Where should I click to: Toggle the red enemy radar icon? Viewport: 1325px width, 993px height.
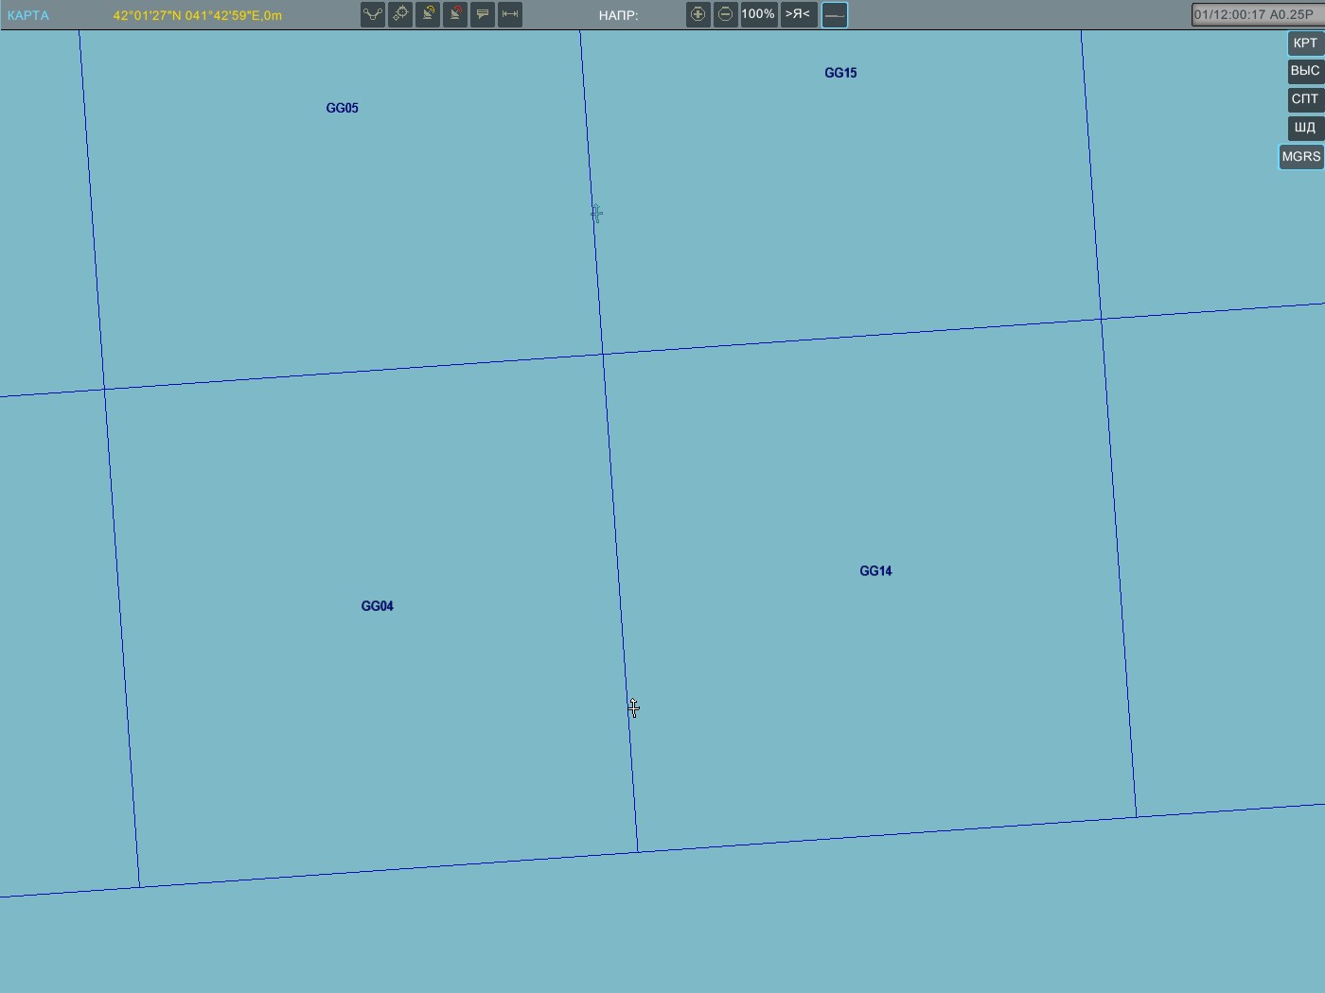click(455, 14)
